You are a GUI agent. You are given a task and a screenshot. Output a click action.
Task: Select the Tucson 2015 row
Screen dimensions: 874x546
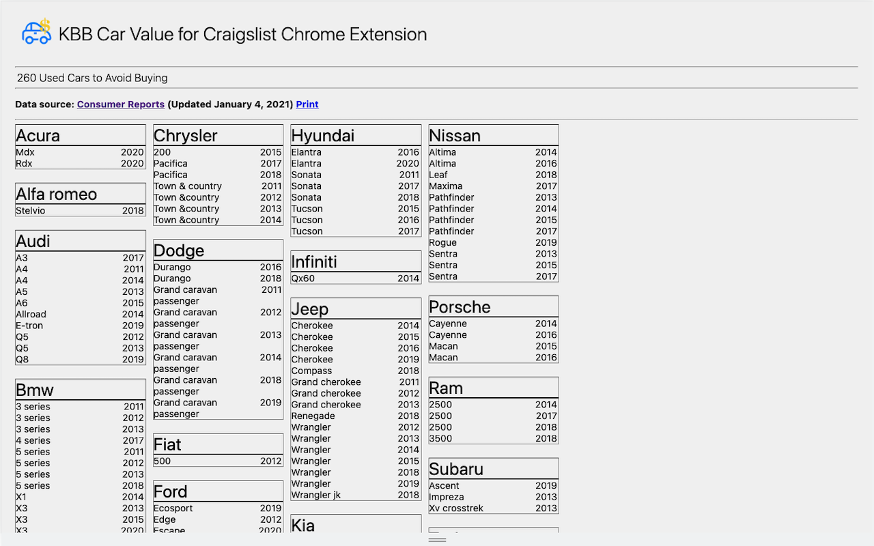[356, 209]
